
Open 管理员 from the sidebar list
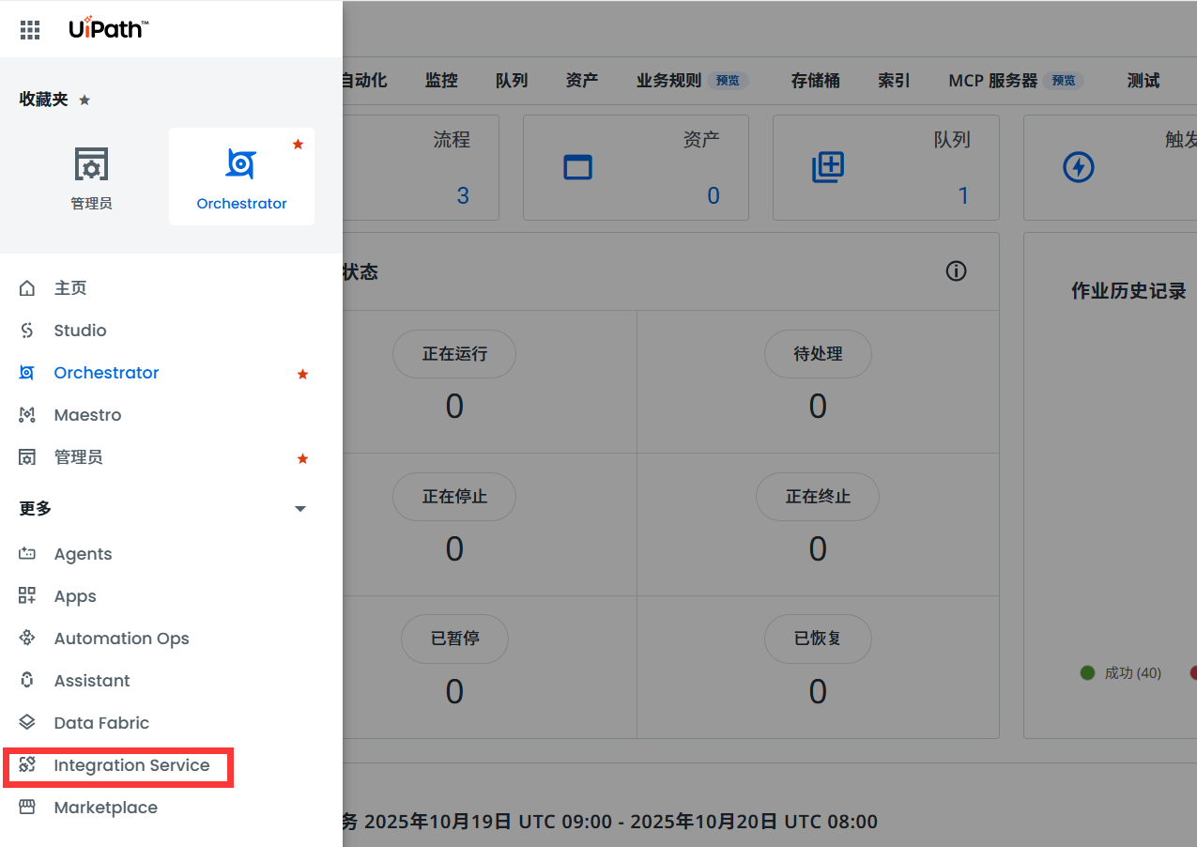pyautogui.click(x=79, y=457)
